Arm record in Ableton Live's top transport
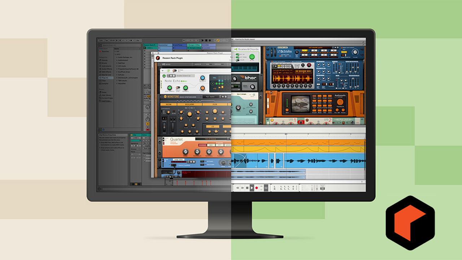 click(x=209, y=40)
